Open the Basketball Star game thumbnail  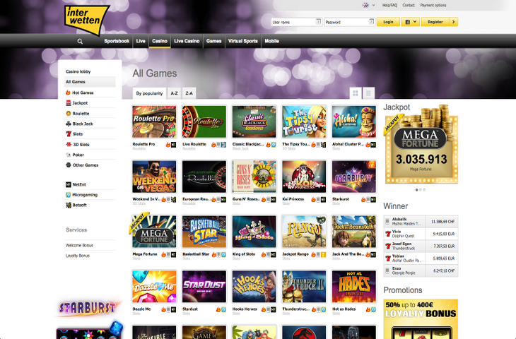[204, 232]
